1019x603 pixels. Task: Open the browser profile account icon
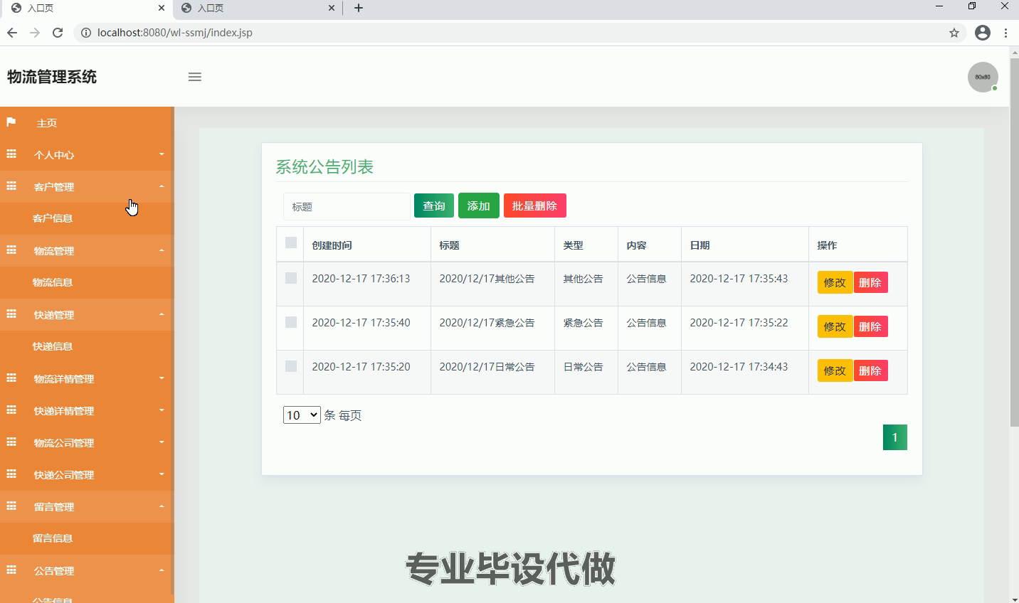983,33
